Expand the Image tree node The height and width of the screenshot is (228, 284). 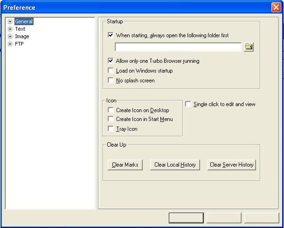pos(10,36)
